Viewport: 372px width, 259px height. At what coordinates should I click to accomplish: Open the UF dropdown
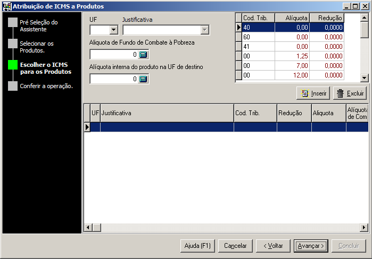click(x=114, y=30)
